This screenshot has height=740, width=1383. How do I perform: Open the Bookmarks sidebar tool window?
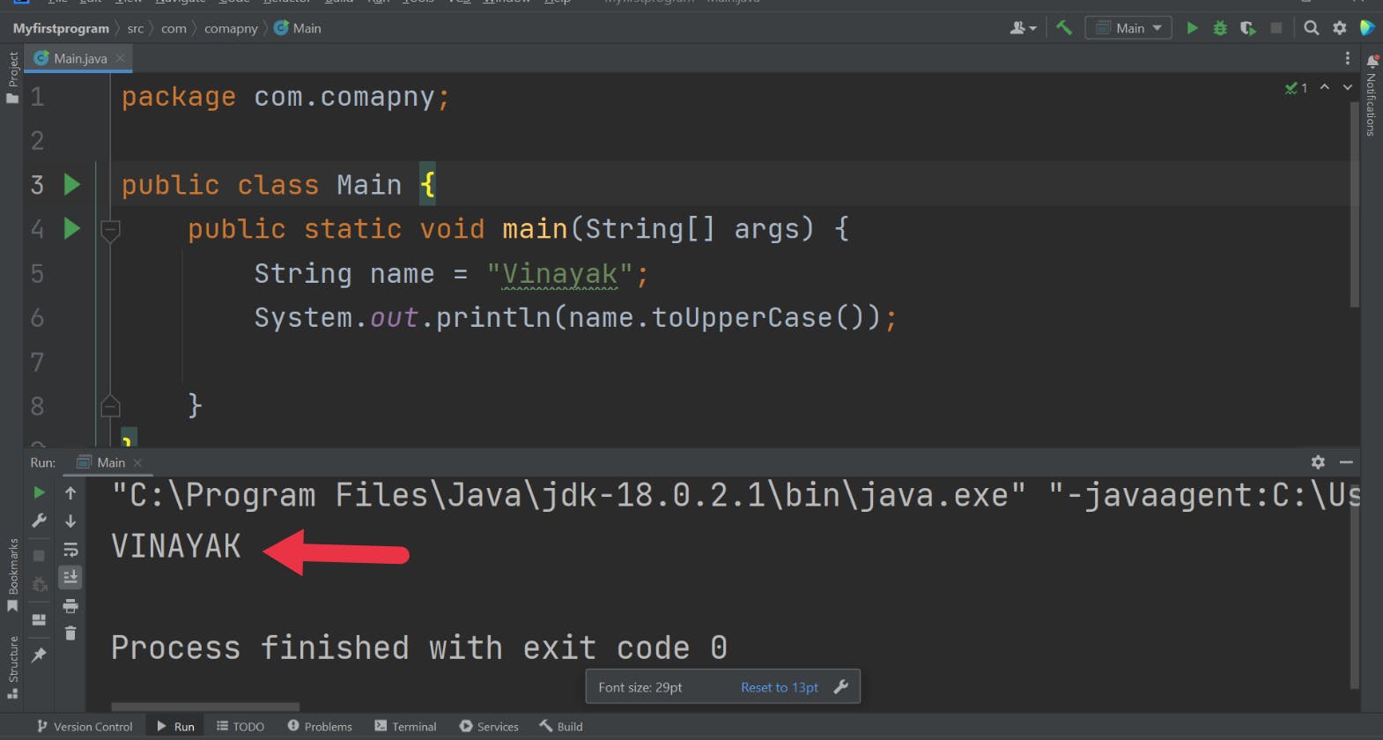click(12, 576)
